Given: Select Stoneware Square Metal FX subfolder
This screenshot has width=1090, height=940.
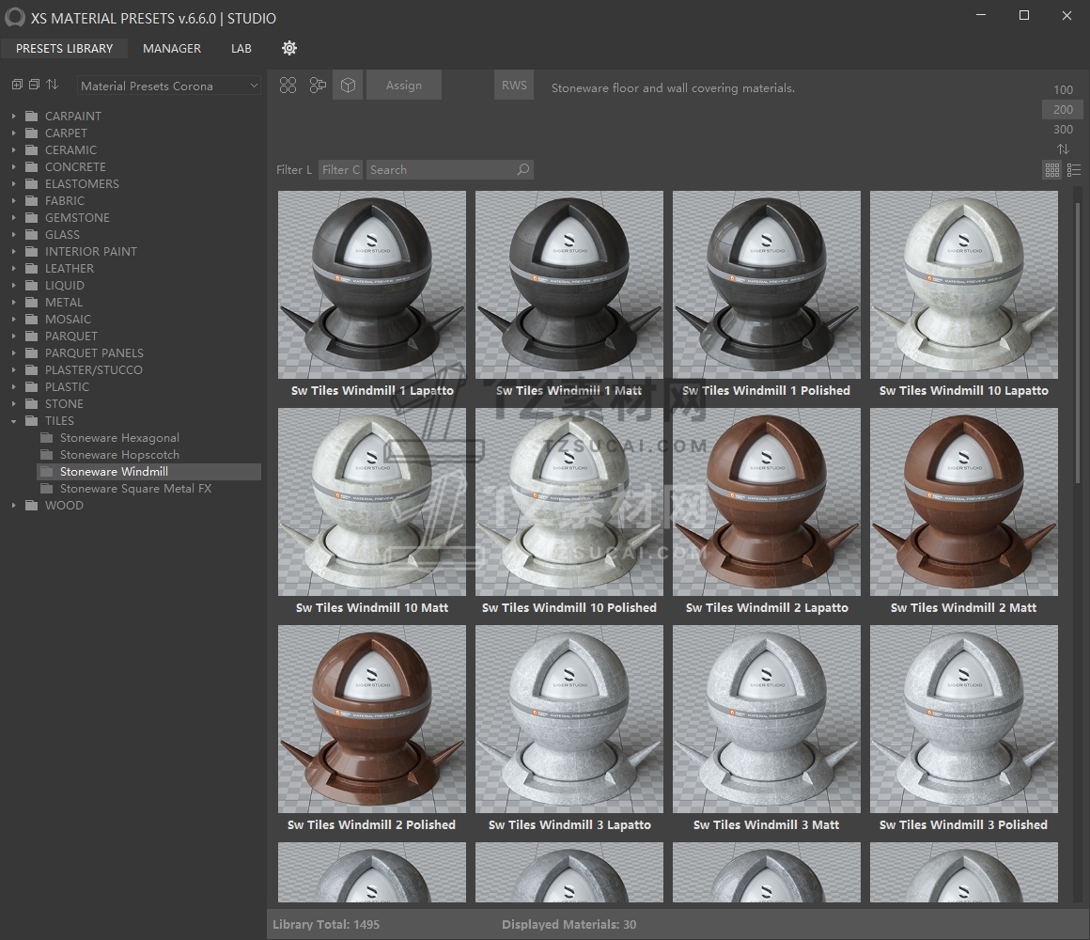Looking at the screenshot, I should (x=135, y=489).
